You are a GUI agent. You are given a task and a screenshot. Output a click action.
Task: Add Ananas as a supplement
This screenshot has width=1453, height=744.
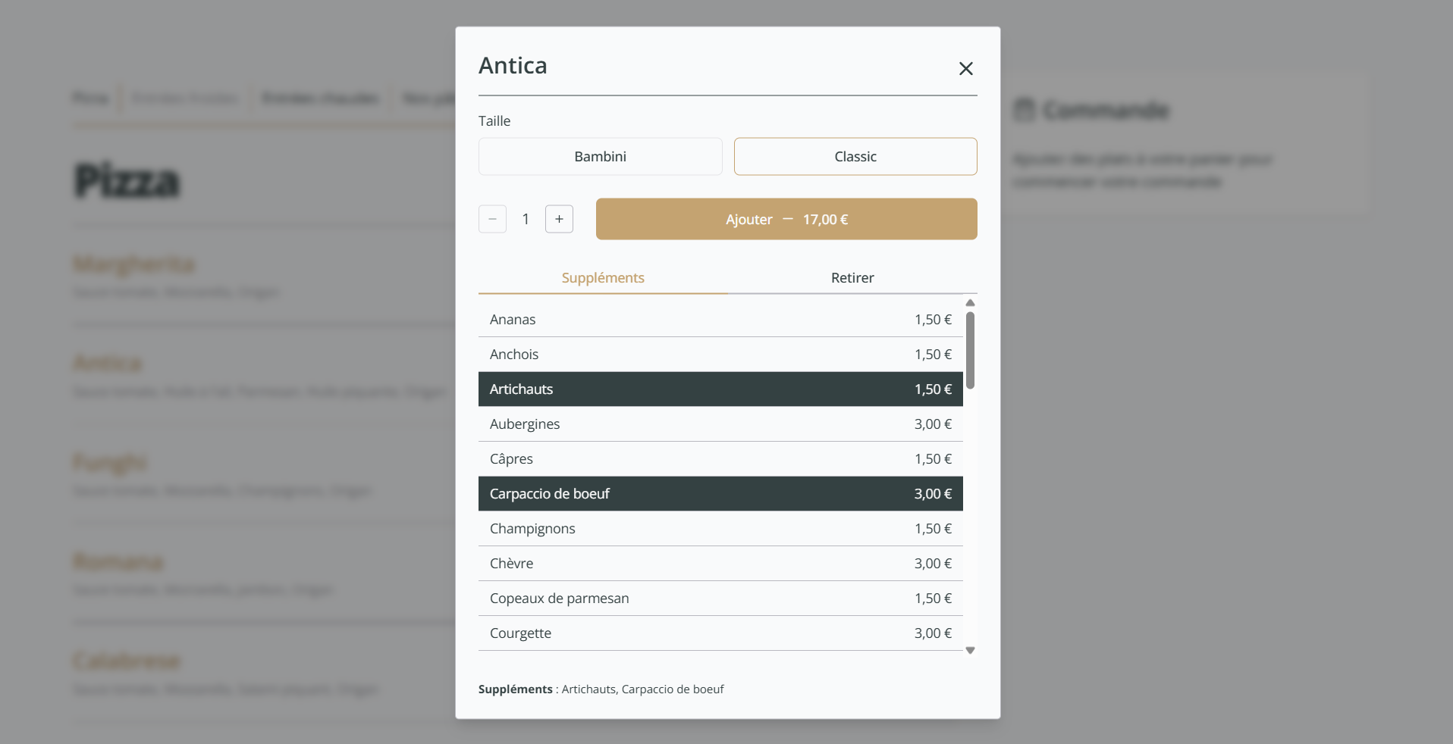point(720,320)
